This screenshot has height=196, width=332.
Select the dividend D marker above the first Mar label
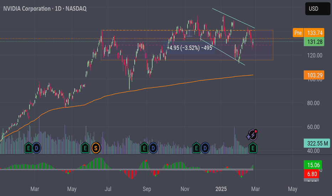[x=36, y=148]
